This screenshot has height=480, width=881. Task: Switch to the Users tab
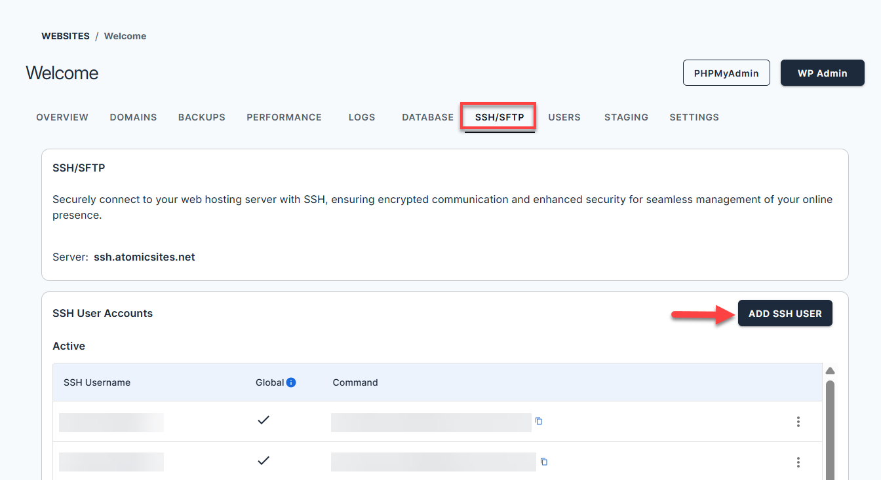pos(564,117)
